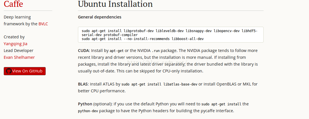The height and width of the screenshot is (119, 309).
Task: Click inside the apt-get dependencies code box
Action: [171, 35]
